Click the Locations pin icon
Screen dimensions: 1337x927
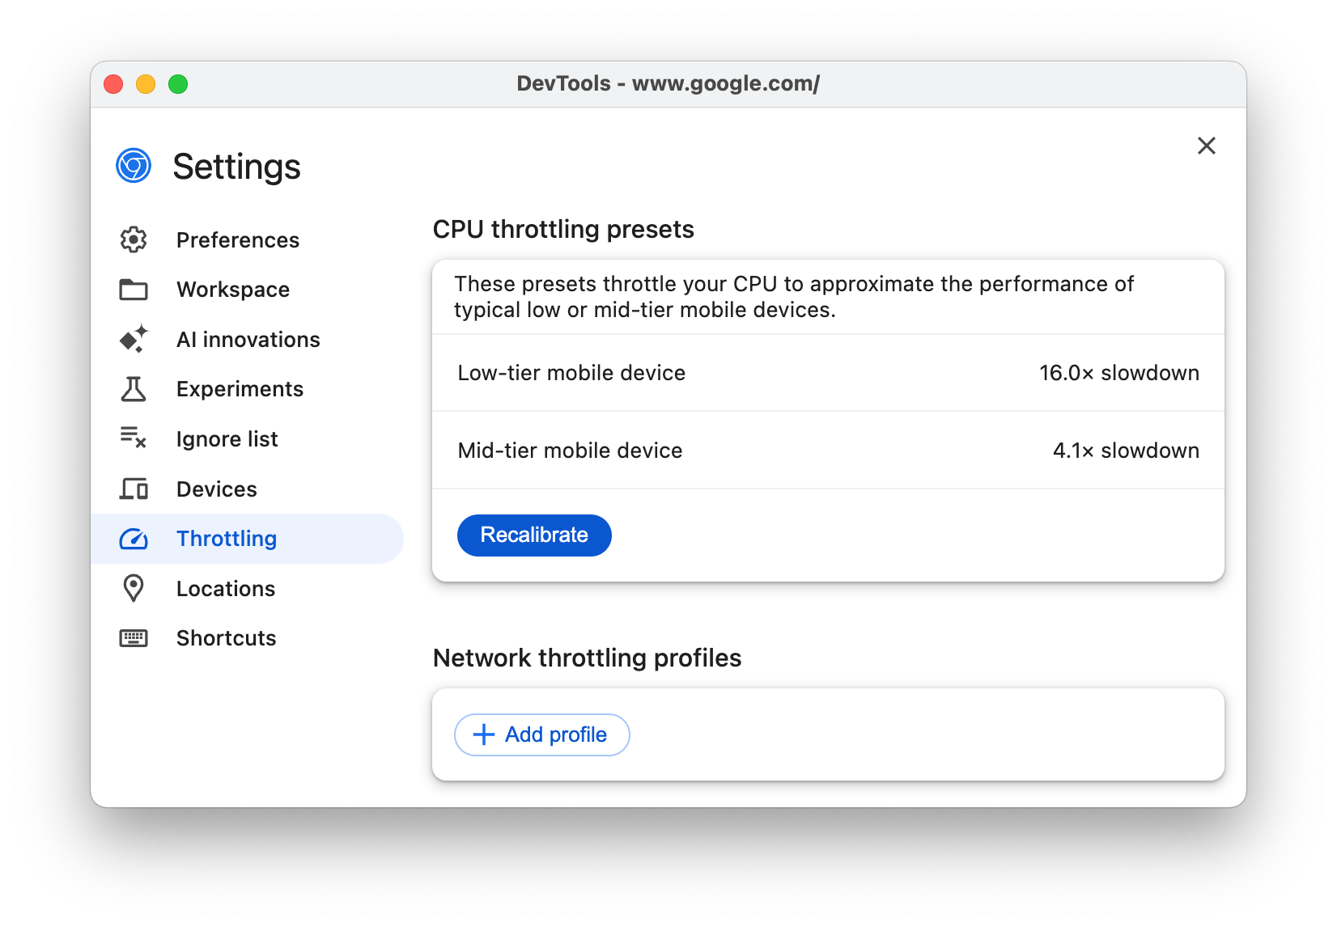point(134,588)
